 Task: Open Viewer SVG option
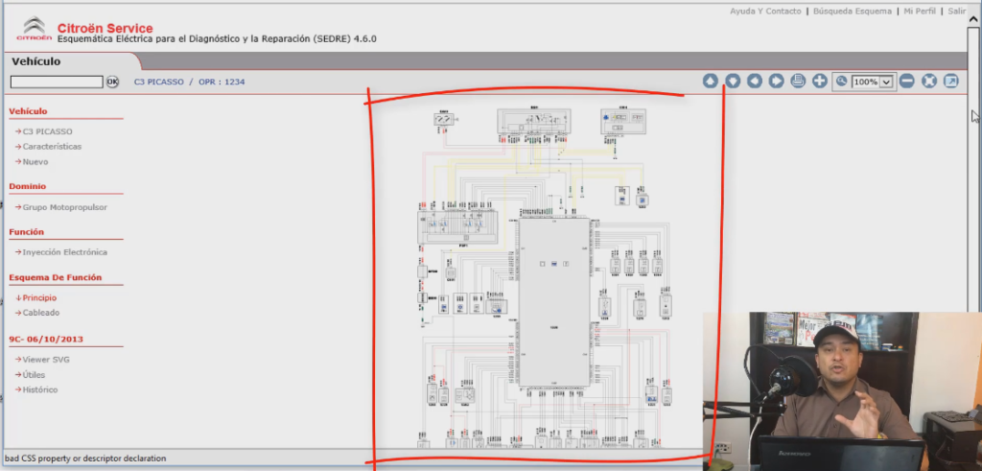(46, 360)
